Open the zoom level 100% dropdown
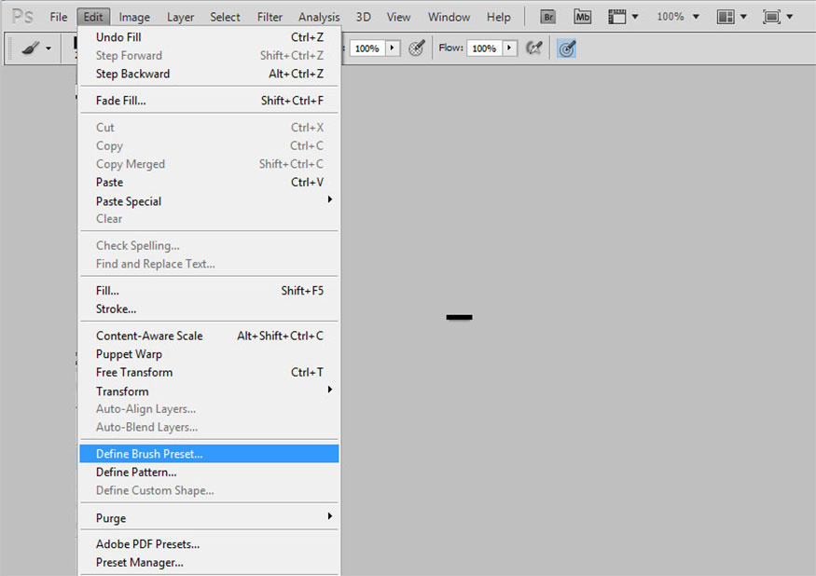 pyautogui.click(x=678, y=17)
